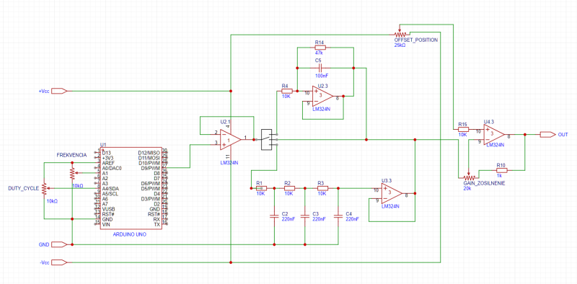This screenshot has height=284, width=577.
Task: Click the -Vcc port connector
Action: coord(60,262)
